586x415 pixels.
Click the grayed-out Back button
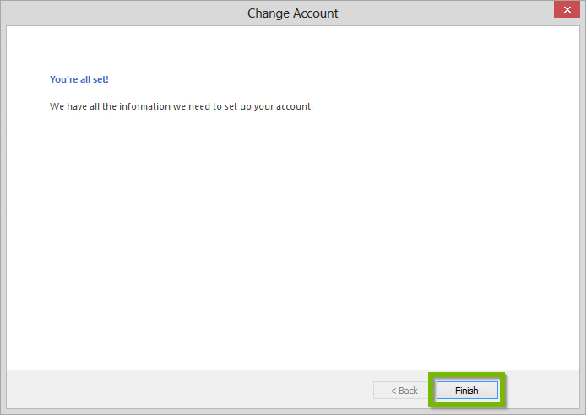coord(404,391)
